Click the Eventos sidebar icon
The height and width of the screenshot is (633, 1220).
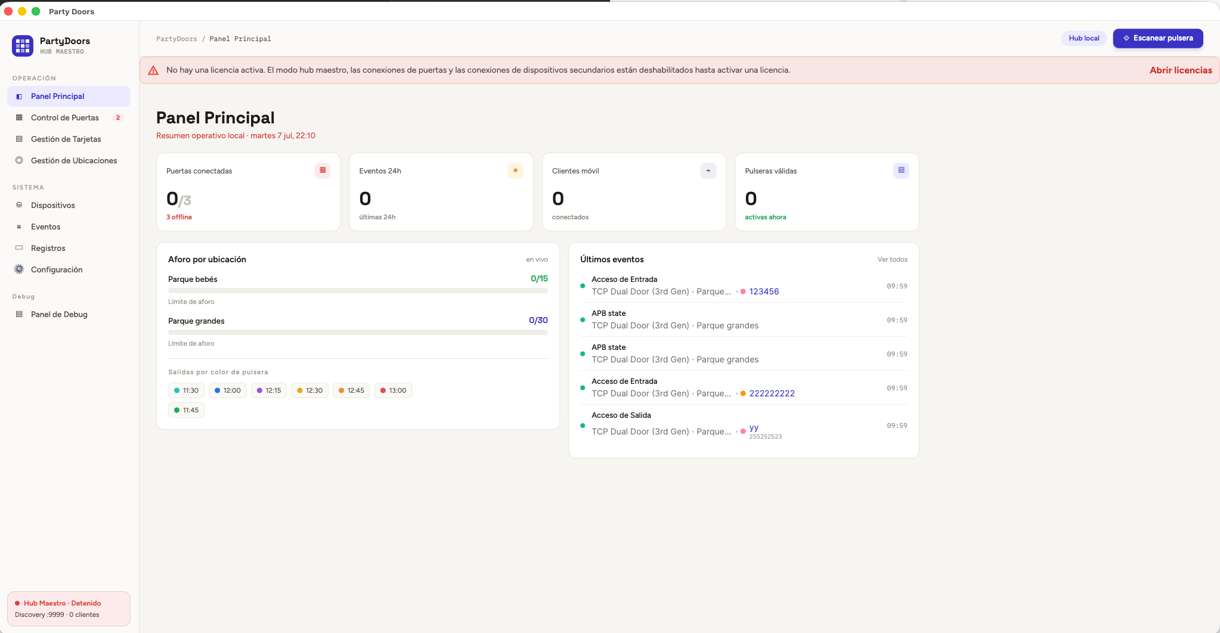19,227
